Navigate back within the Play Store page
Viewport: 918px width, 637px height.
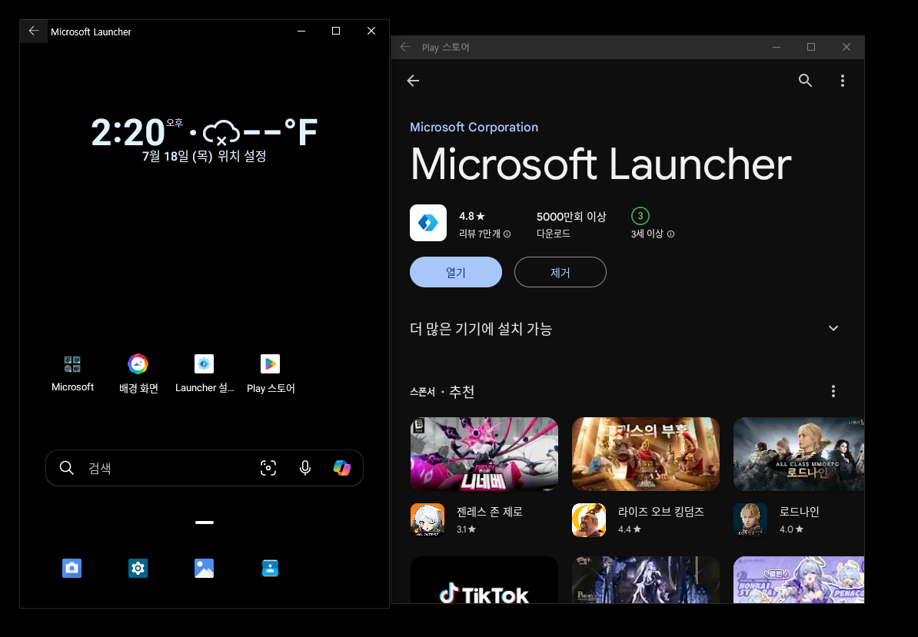tap(414, 81)
